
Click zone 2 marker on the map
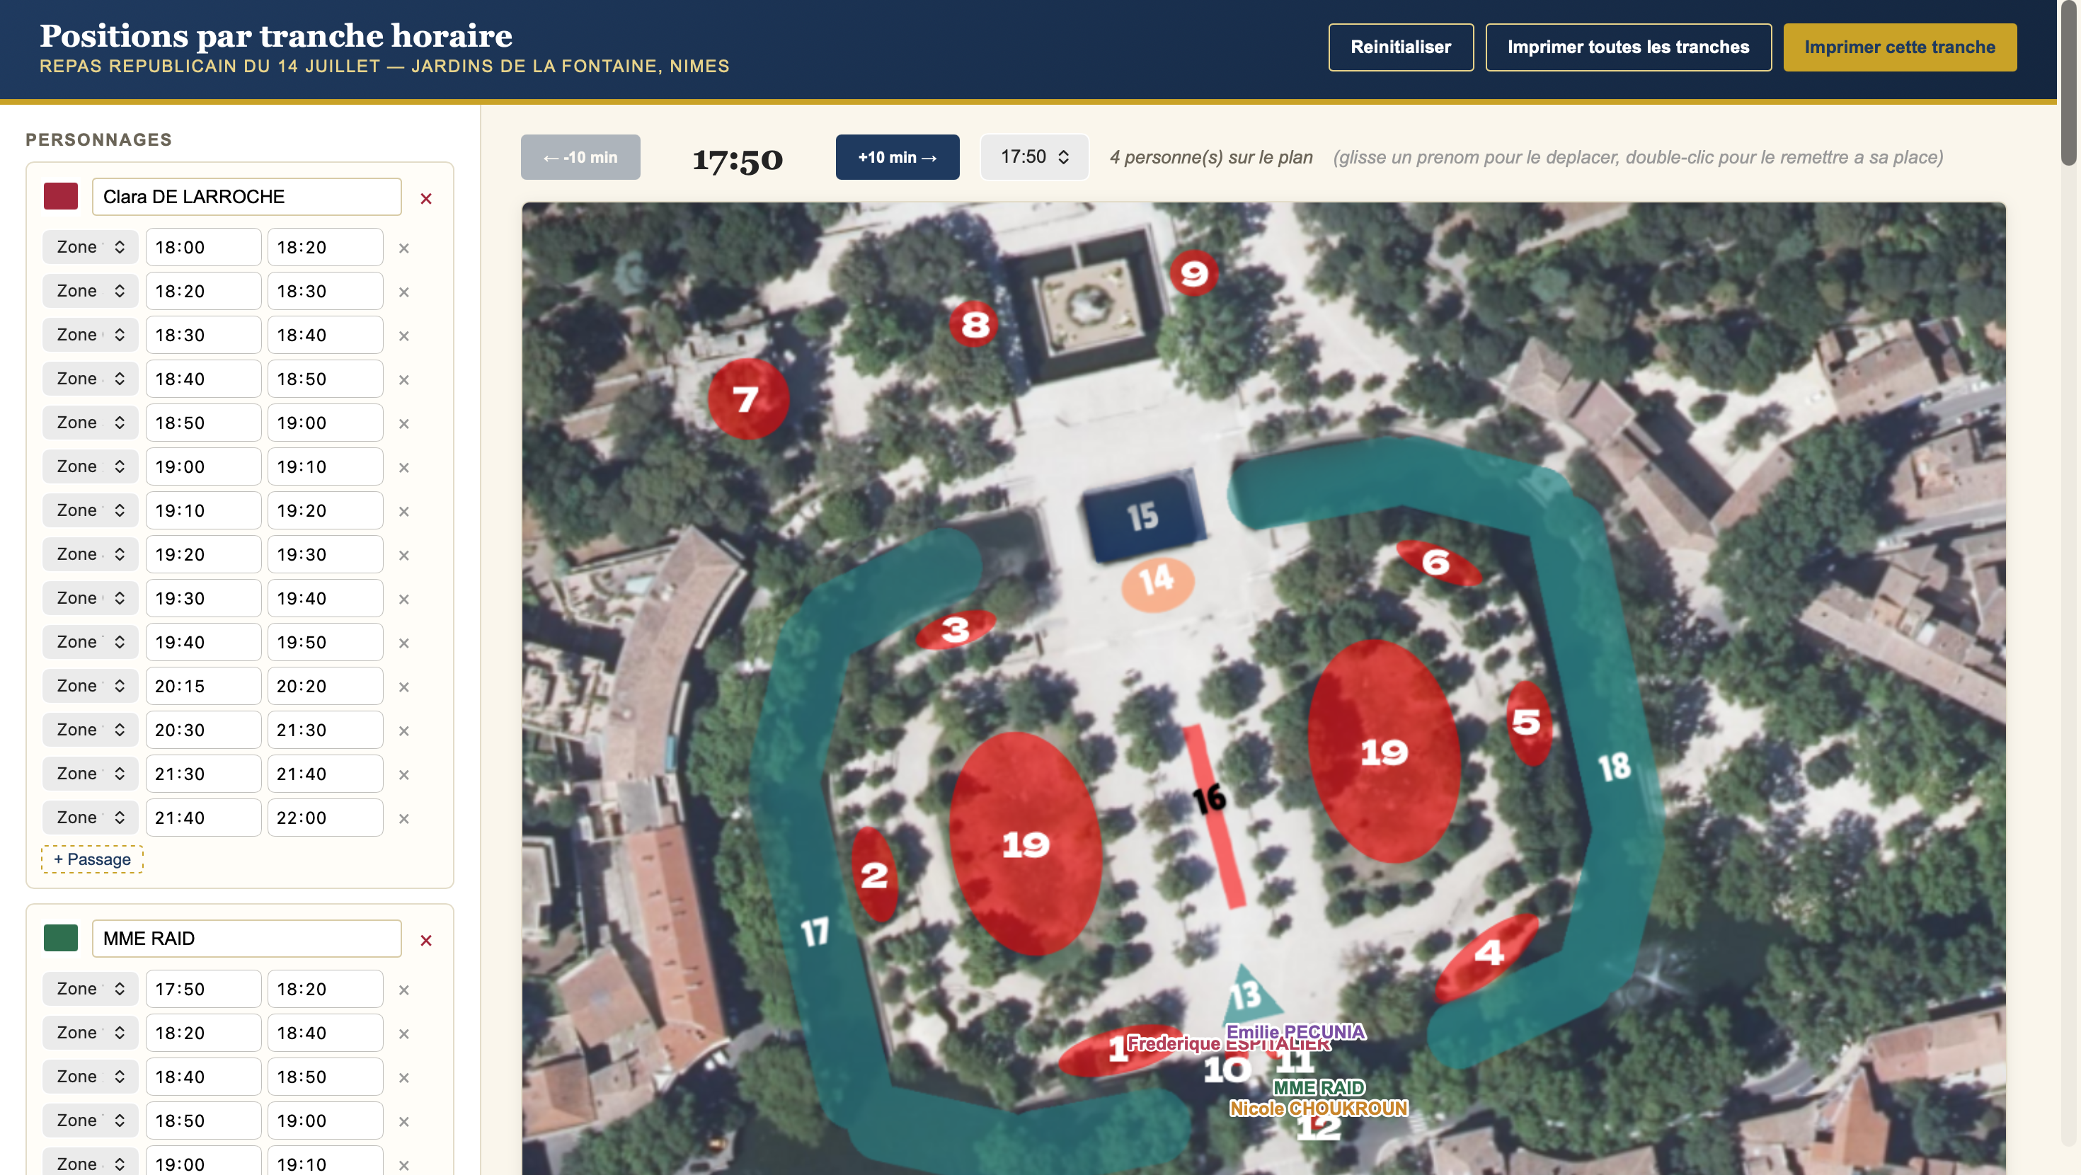click(x=874, y=874)
